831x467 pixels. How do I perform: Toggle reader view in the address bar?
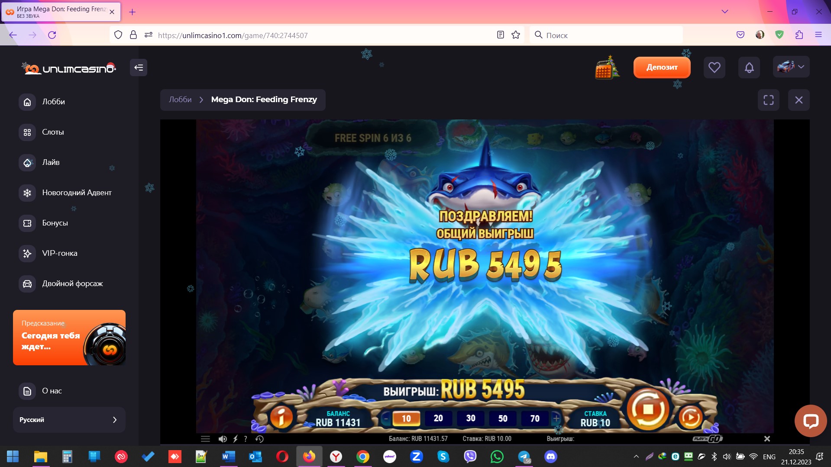pos(500,35)
